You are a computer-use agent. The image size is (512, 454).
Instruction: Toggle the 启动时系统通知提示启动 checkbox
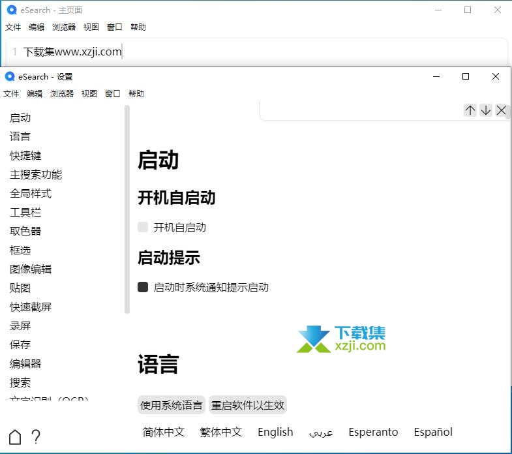(x=143, y=287)
